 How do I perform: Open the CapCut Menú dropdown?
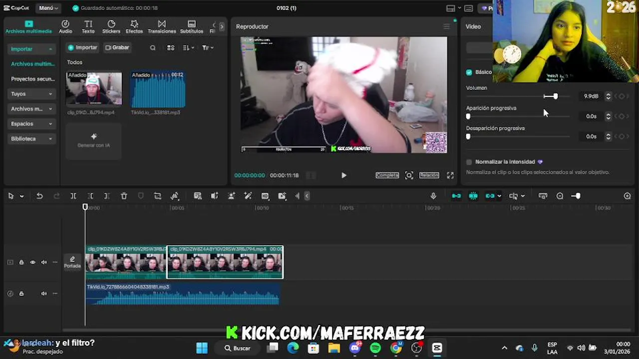click(48, 8)
